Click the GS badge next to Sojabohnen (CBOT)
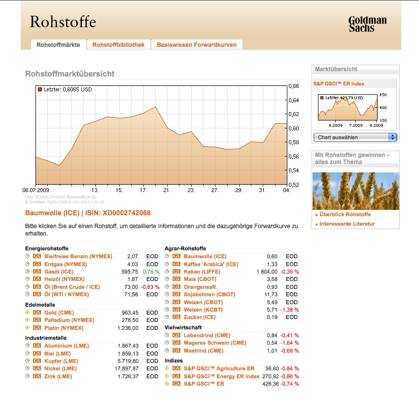This screenshot has width=419, height=399. click(176, 294)
